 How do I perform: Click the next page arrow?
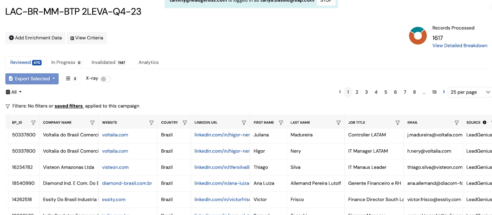(x=444, y=92)
